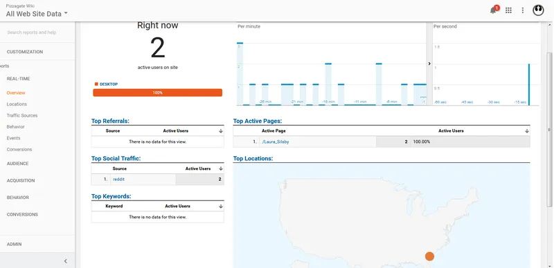The height and width of the screenshot is (268, 554).
Task: Open the Top Keywords heading link
Action: tap(111, 196)
